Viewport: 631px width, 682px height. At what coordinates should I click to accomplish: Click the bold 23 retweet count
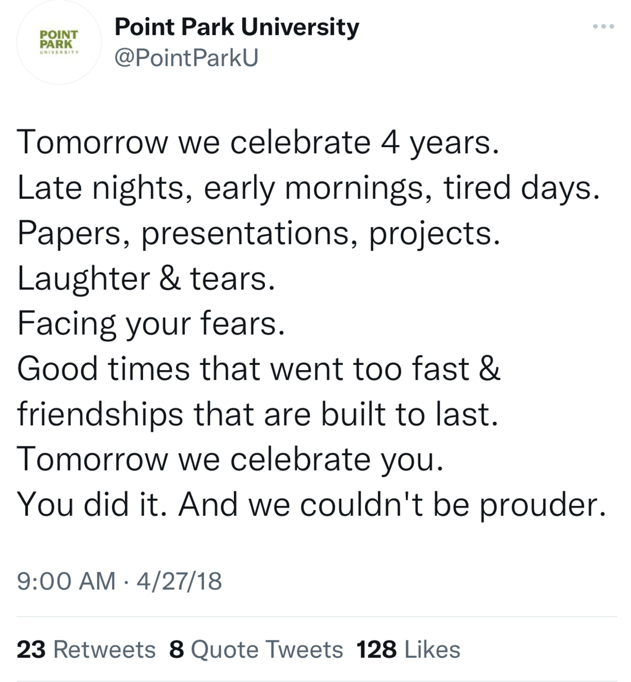(32, 649)
